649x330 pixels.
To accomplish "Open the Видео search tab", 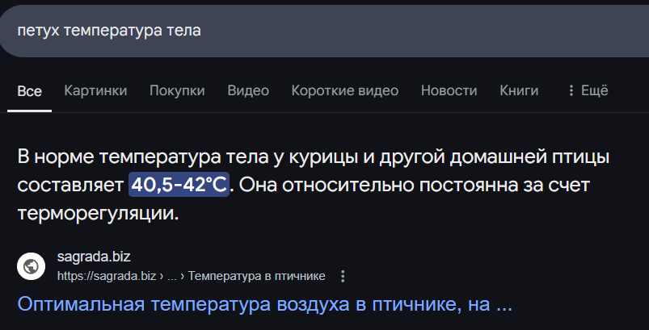I will (x=248, y=90).
